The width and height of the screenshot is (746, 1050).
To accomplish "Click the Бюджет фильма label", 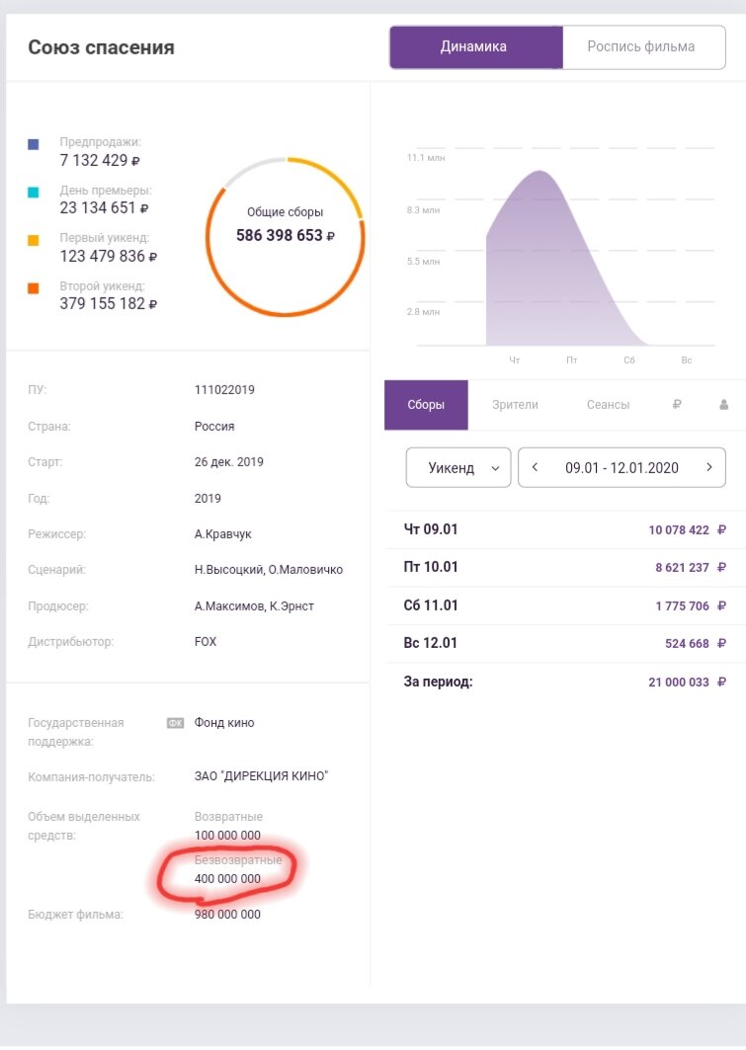I will coord(75,914).
